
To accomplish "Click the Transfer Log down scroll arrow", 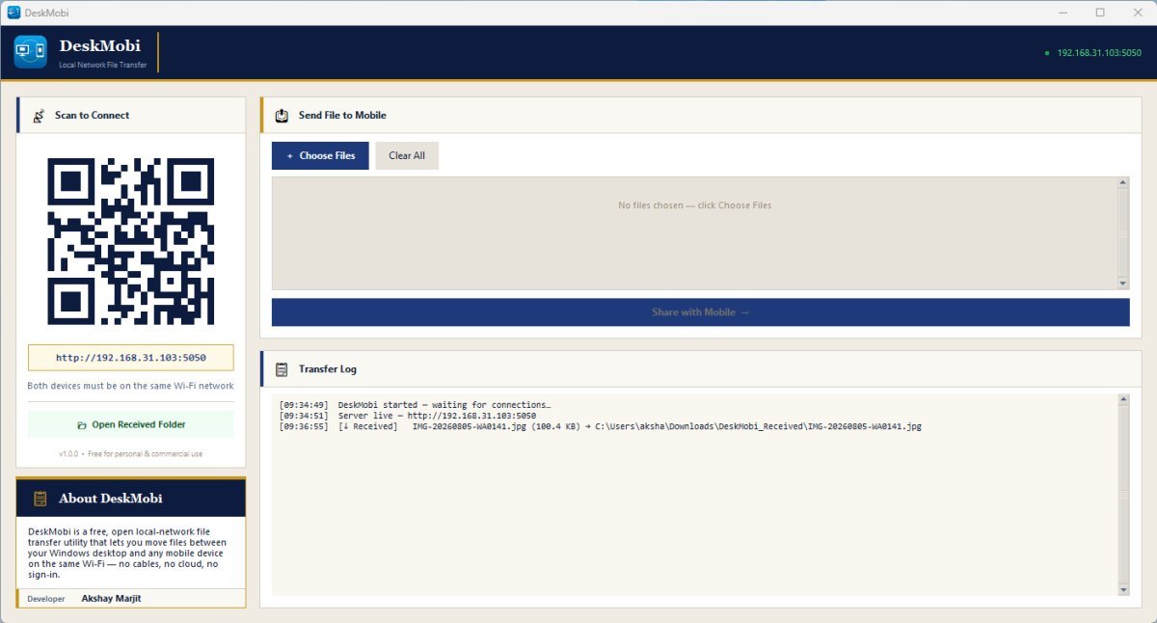I will (1122, 589).
